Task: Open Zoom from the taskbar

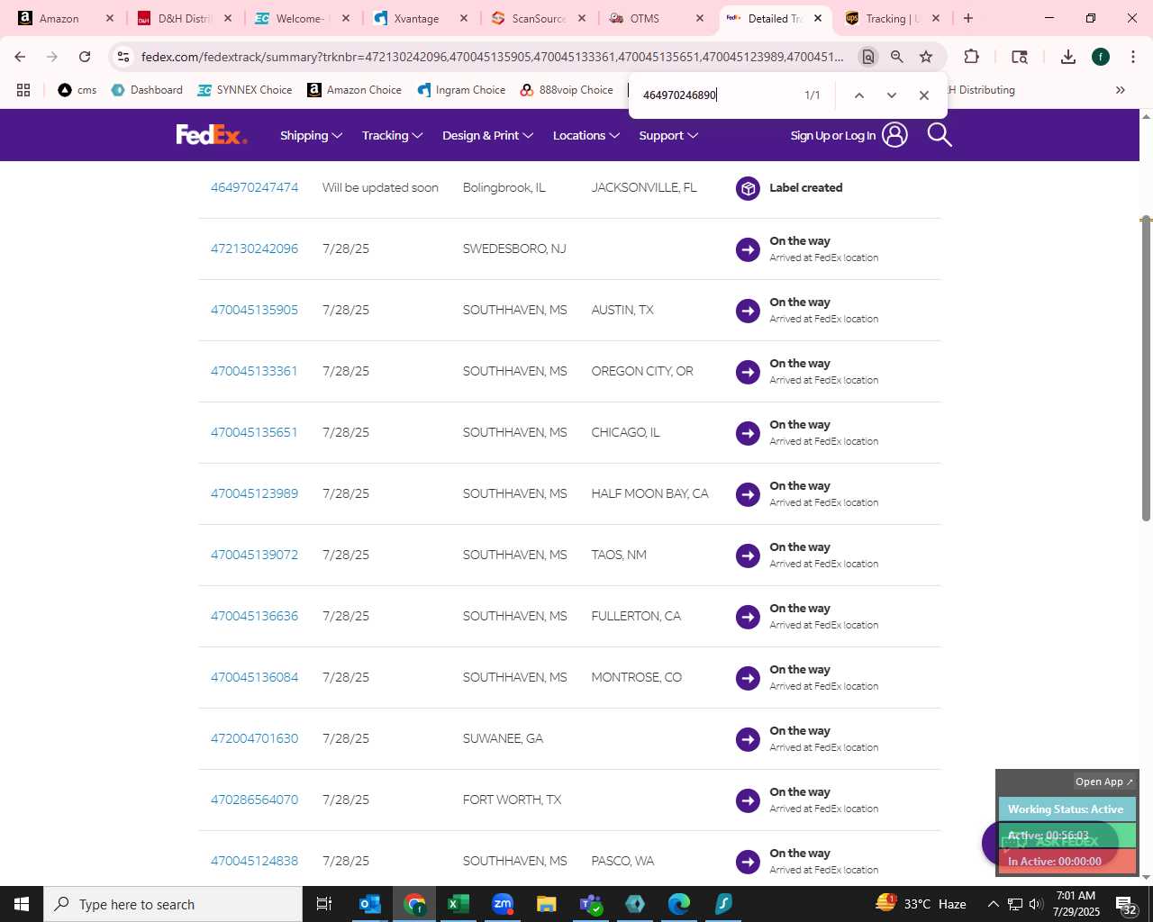Action: tap(503, 904)
